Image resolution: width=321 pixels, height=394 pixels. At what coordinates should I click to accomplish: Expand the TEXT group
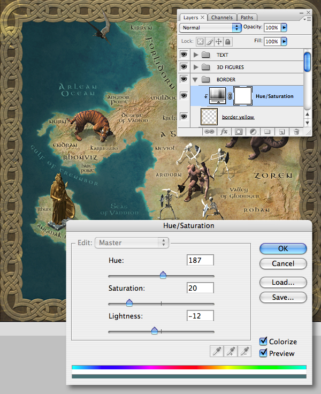(196, 55)
